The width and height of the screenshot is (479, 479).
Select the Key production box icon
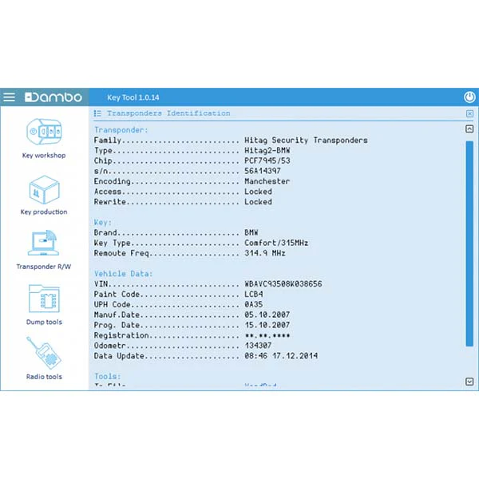tap(44, 190)
